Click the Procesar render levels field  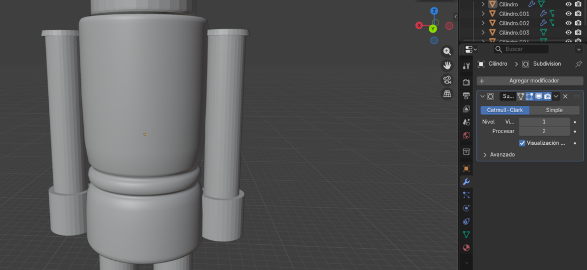coord(544,132)
